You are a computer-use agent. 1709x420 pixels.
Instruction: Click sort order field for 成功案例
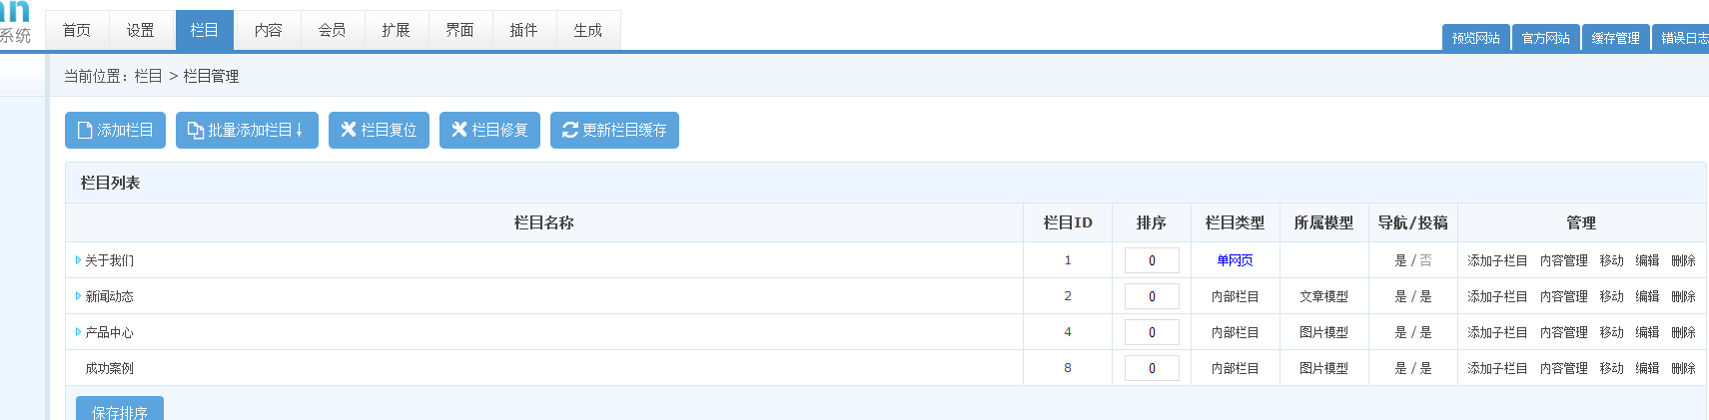coord(1152,368)
